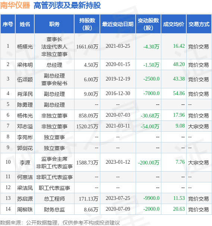The image size is (212, 226).
Task: Click the price 16.42
Action: tap(179, 46)
